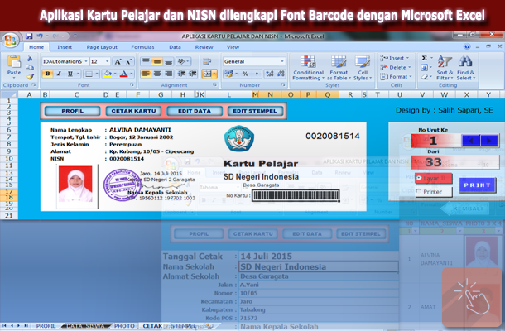Screen dimensions: 505x331
Task: Click the Middle Align icon
Action: [x=157, y=61]
